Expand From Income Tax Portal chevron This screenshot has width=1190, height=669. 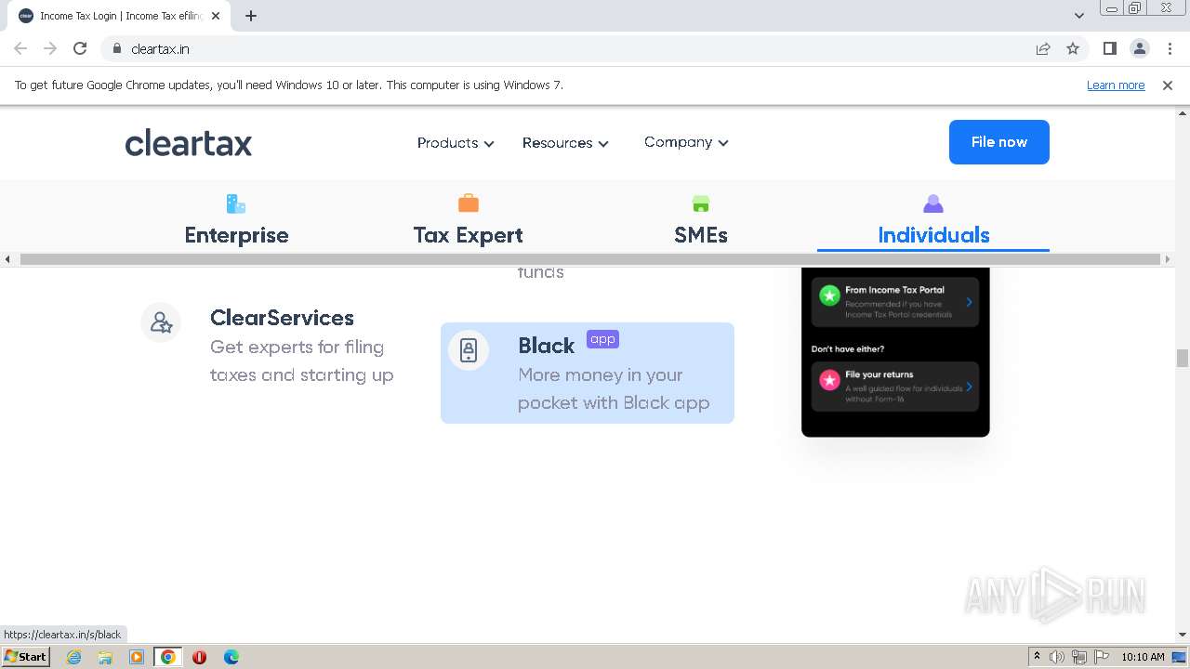click(969, 302)
